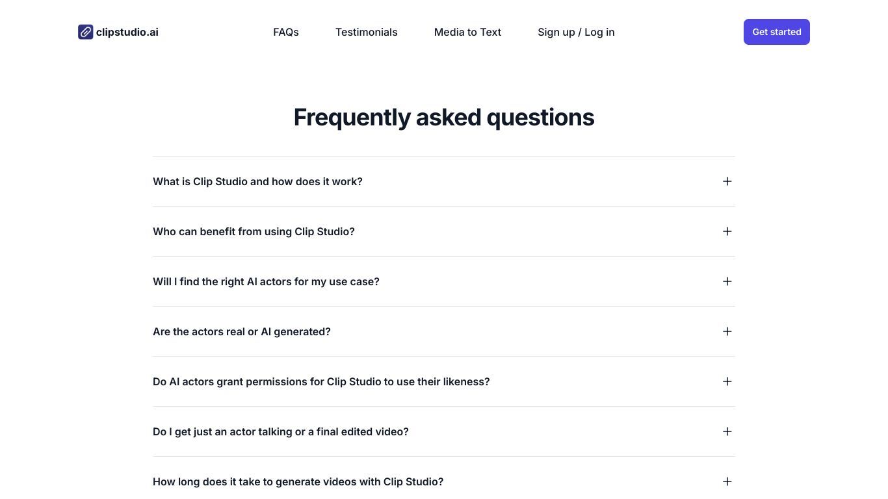Show answer to "Are the actors real or AI generated?"

[x=241, y=331]
